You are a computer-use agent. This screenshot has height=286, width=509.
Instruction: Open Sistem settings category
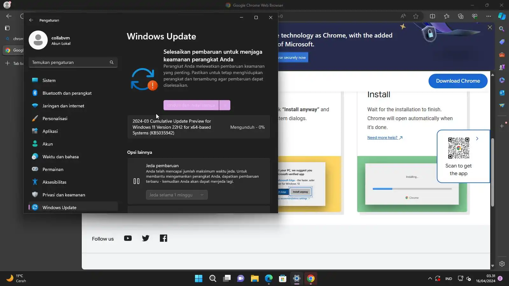pyautogui.click(x=73, y=80)
